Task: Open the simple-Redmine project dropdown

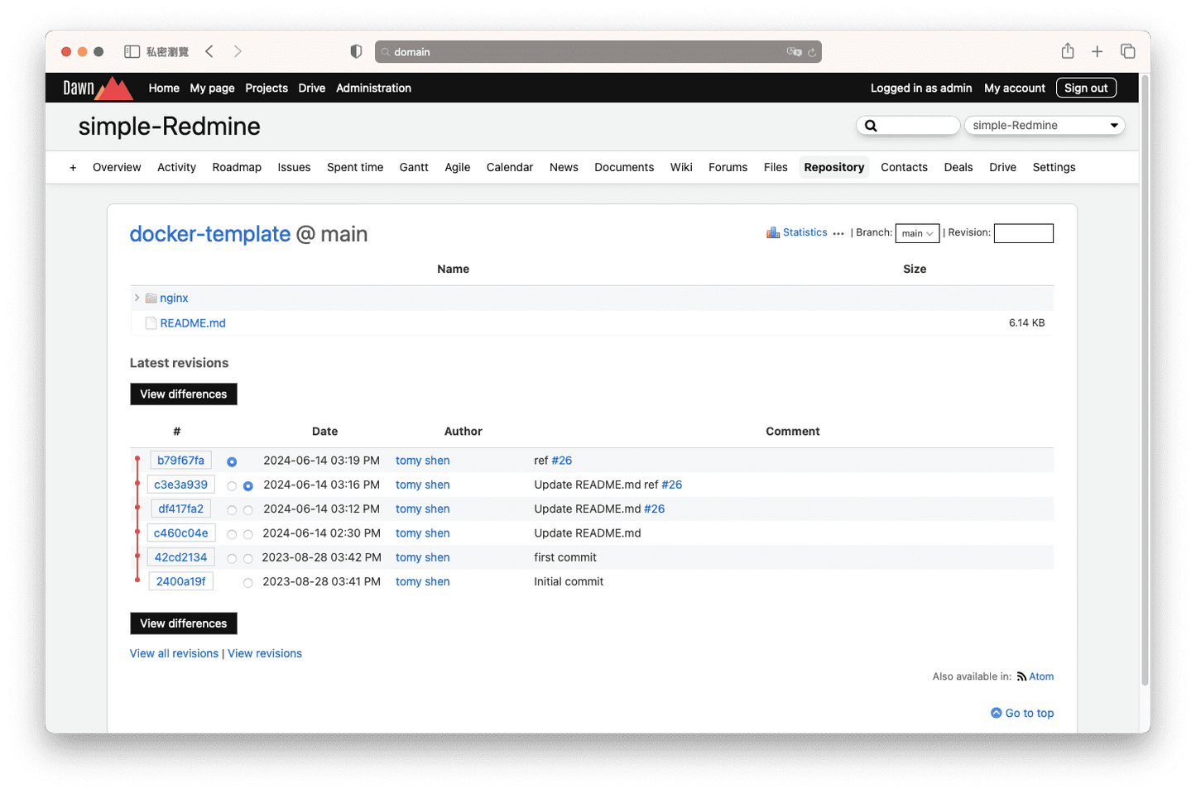Action: point(1044,125)
